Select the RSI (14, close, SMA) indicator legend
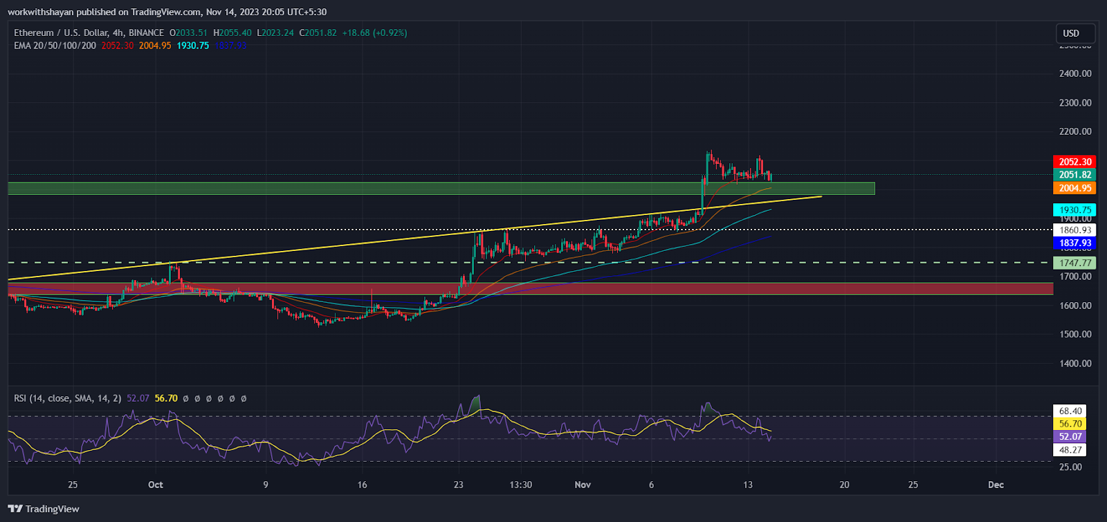 click(67, 398)
